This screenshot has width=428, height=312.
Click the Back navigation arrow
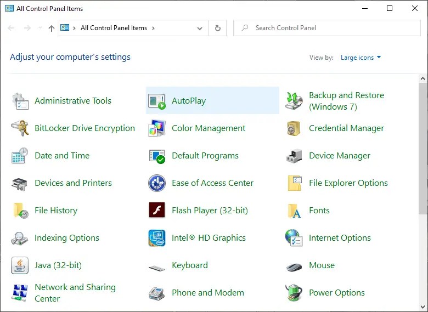point(11,28)
